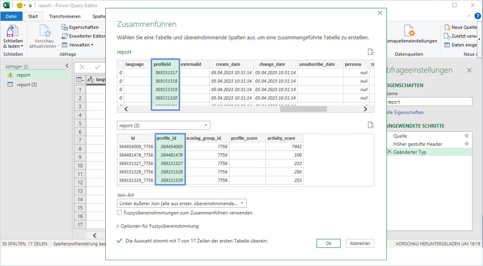483x266 pixels.
Task: Open the Erweiterter Editor
Action: pos(83,36)
